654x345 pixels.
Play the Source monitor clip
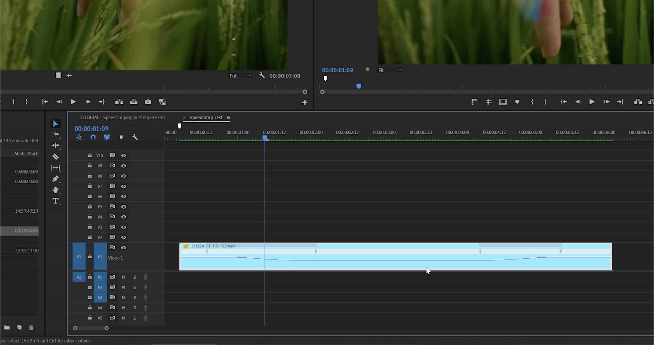pos(73,102)
